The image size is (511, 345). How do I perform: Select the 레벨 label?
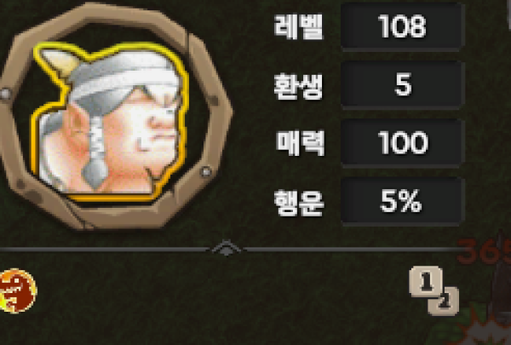[299, 27]
